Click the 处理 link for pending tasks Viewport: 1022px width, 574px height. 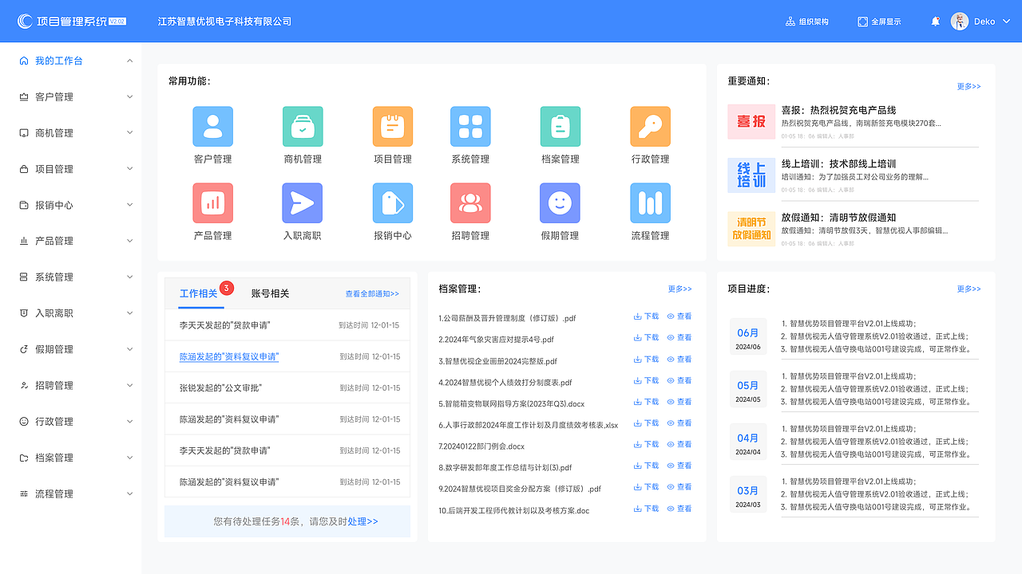[362, 521]
